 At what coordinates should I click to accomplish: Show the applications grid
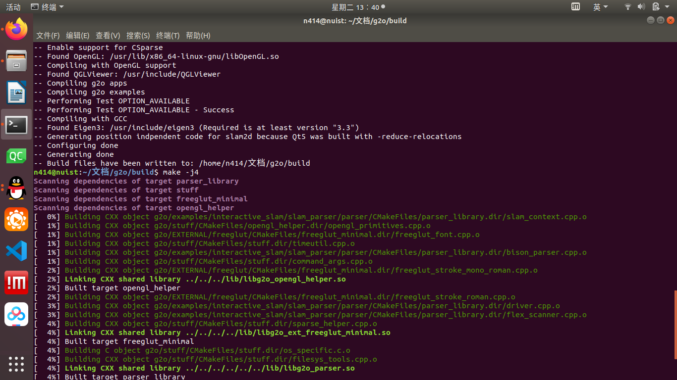[16, 364]
